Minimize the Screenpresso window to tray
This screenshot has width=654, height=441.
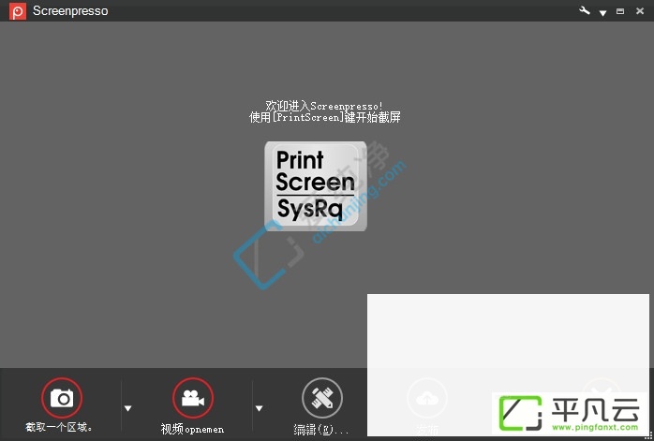pyautogui.click(x=620, y=11)
